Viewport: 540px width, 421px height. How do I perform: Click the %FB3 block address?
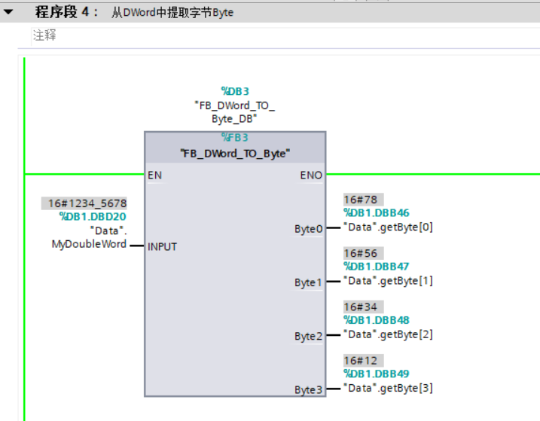(235, 138)
